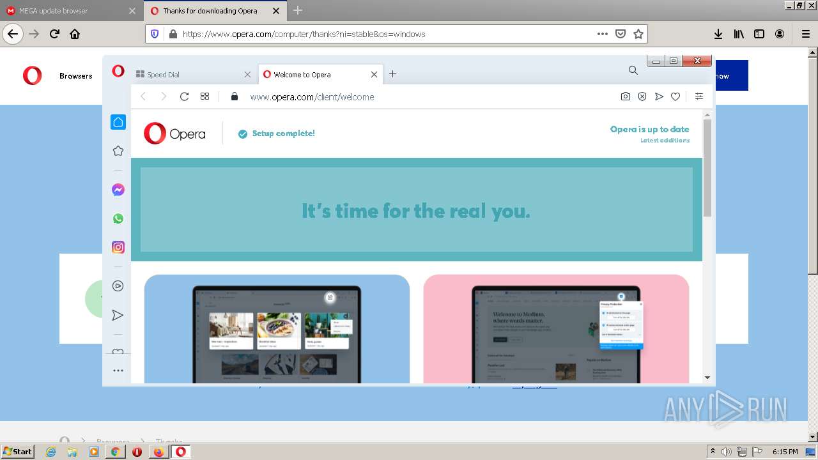Click the Opera logo on welcome page
The height and width of the screenshot is (460, 818).
point(174,134)
